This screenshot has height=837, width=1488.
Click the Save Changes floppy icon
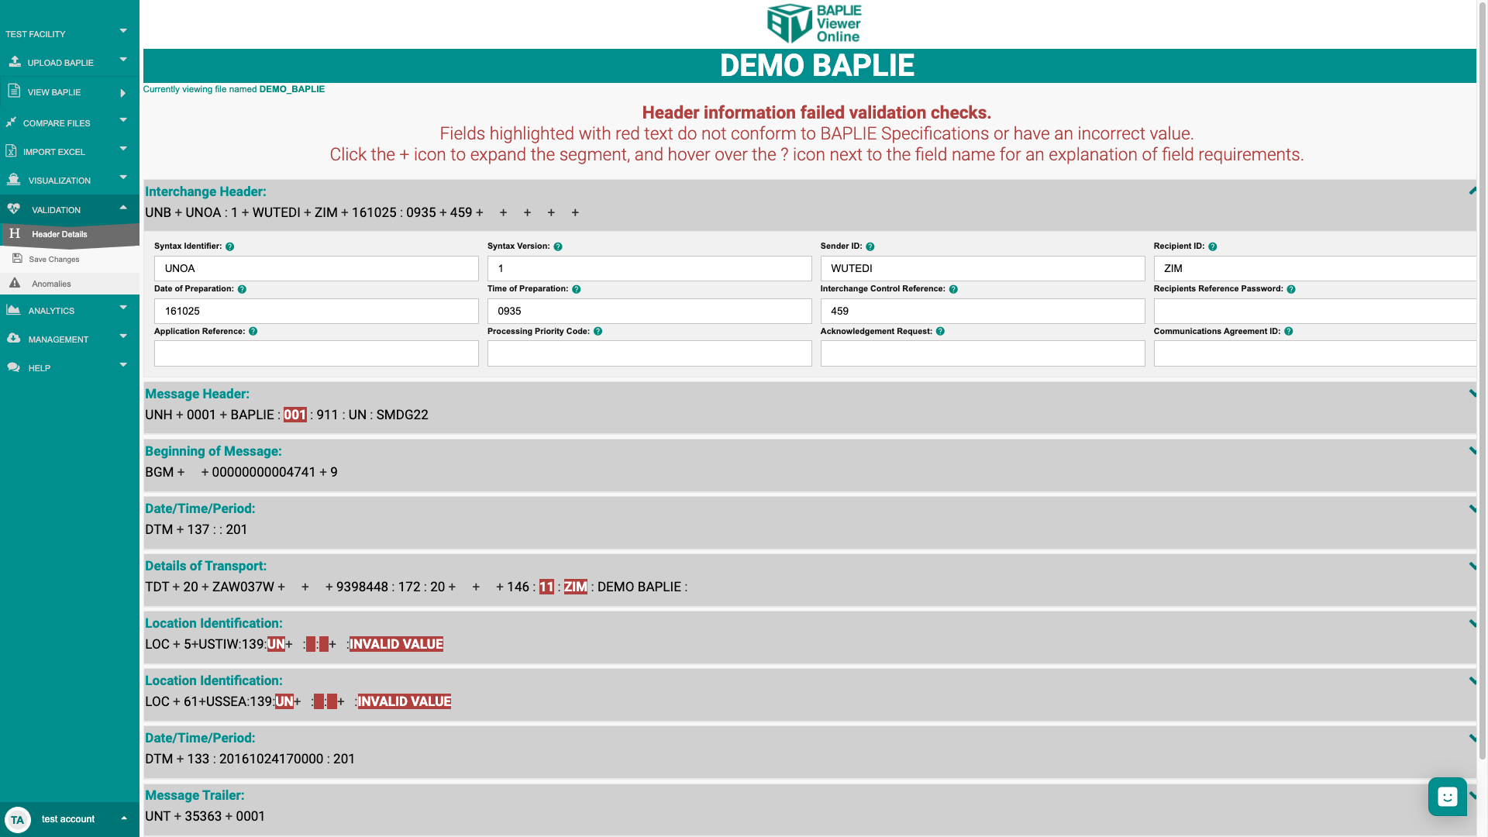click(x=17, y=259)
